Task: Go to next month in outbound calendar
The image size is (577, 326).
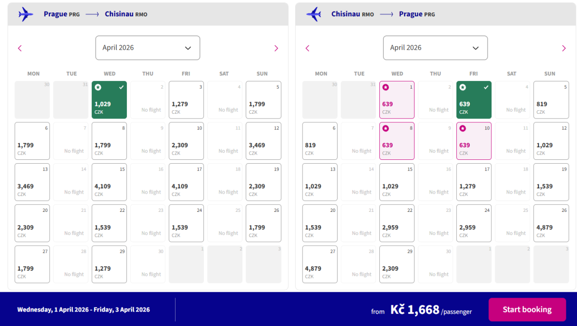Action: click(276, 48)
